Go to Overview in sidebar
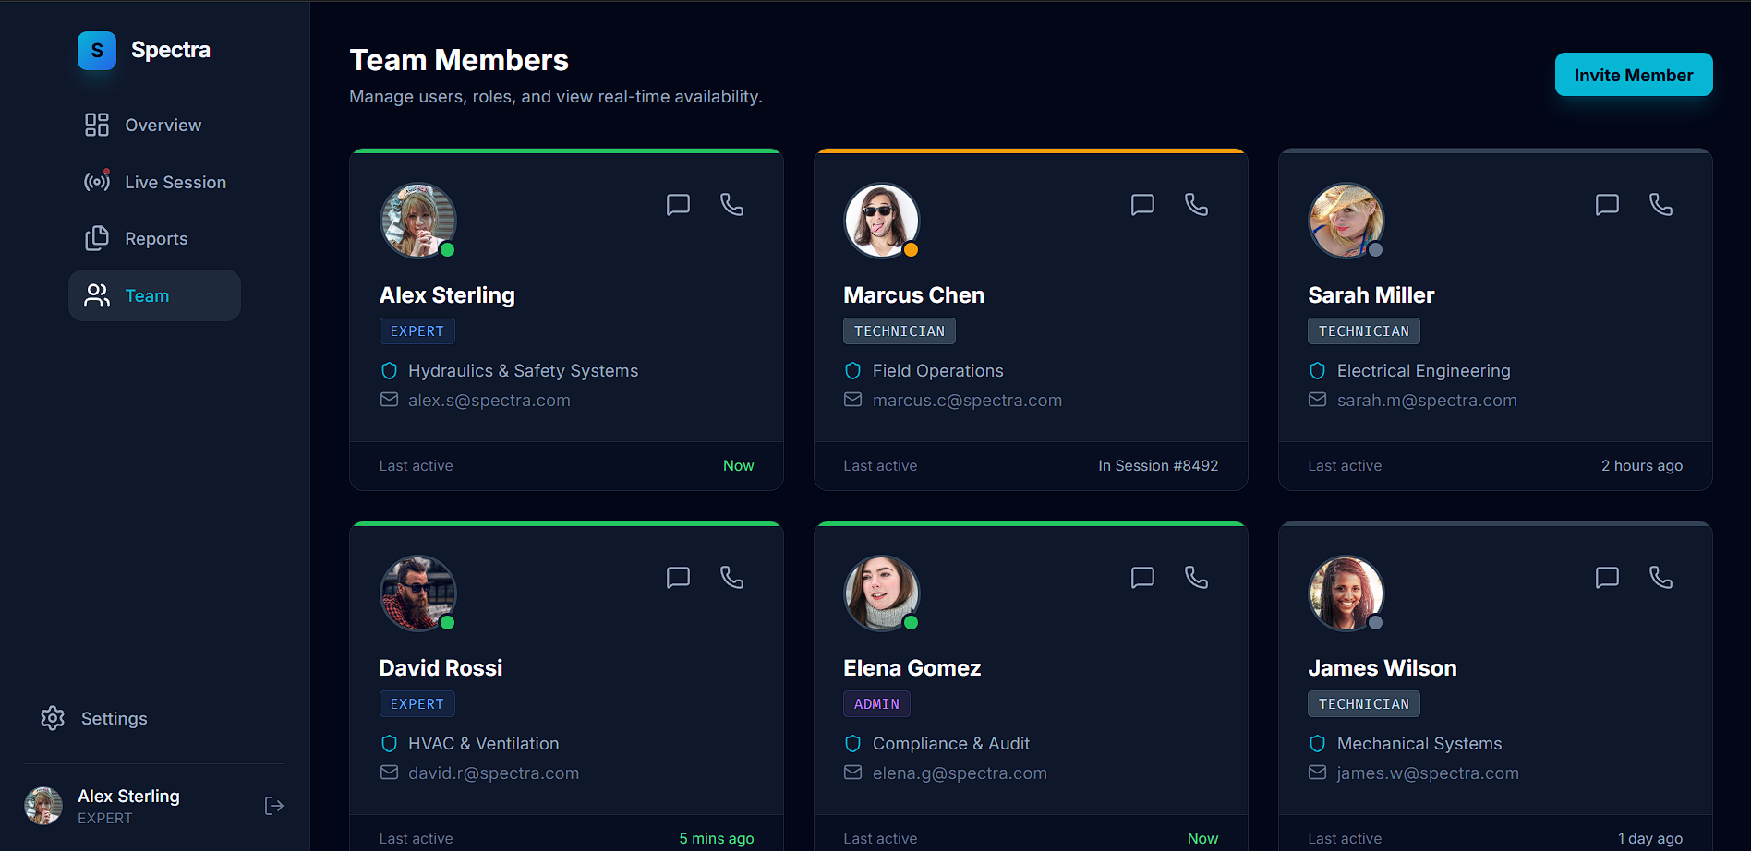 click(154, 125)
